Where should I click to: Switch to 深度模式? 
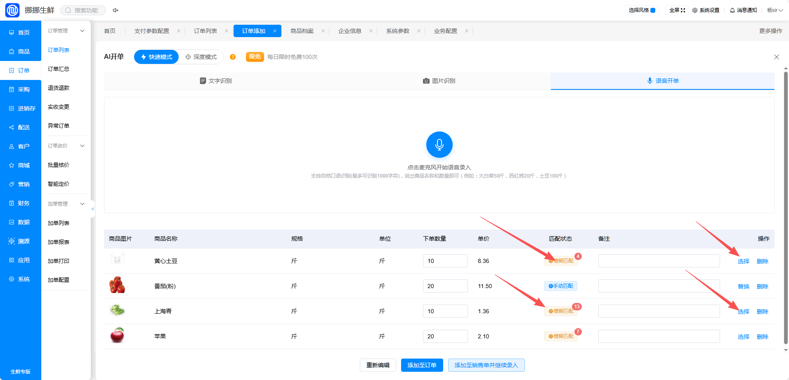pos(201,57)
